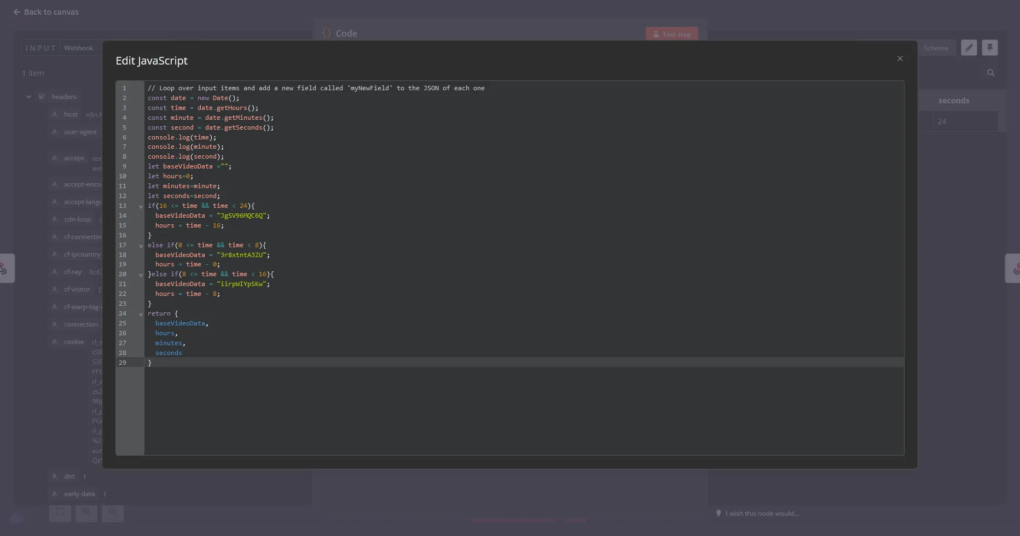Click the fit-to-view canvas icon

pyautogui.click(x=60, y=512)
